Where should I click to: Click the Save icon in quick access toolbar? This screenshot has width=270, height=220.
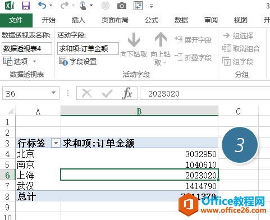coord(26,6)
